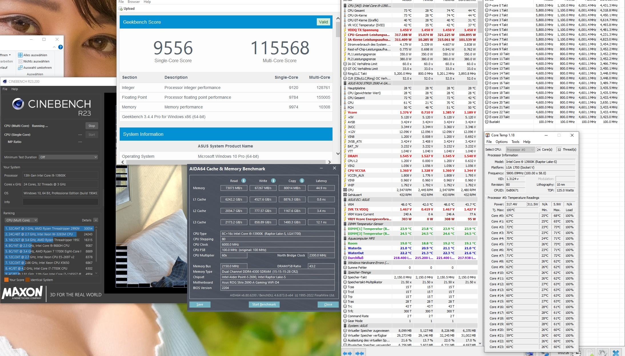Select the CPU VCCSA sensor row
Screen dimensions: 625x356
pyautogui.click(x=410, y=171)
